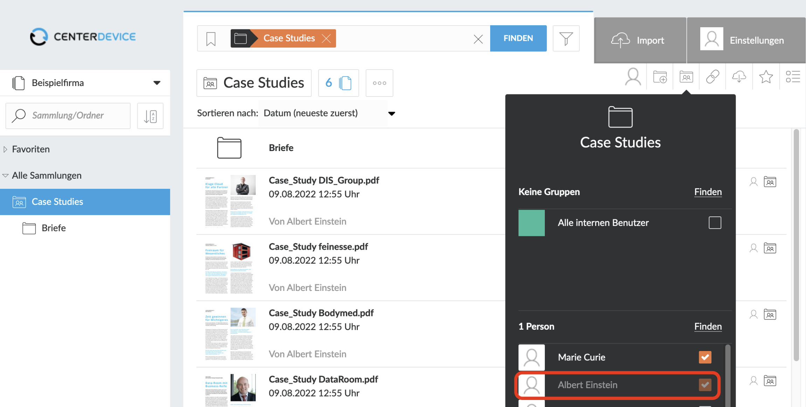
Task: Click Marie Curie avatar icon
Action: [x=531, y=357]
